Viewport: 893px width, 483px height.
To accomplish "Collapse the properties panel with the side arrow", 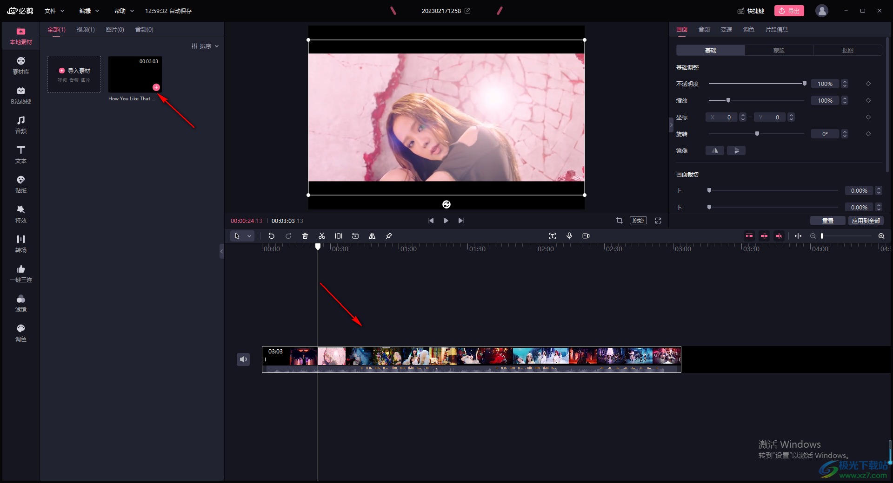I will pyautogui.click(x=671, y=125).
